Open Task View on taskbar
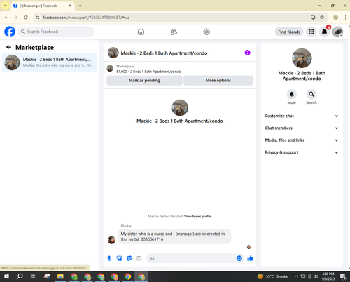The height and width of the screenshot is (282, 350). tap(33, 277)
